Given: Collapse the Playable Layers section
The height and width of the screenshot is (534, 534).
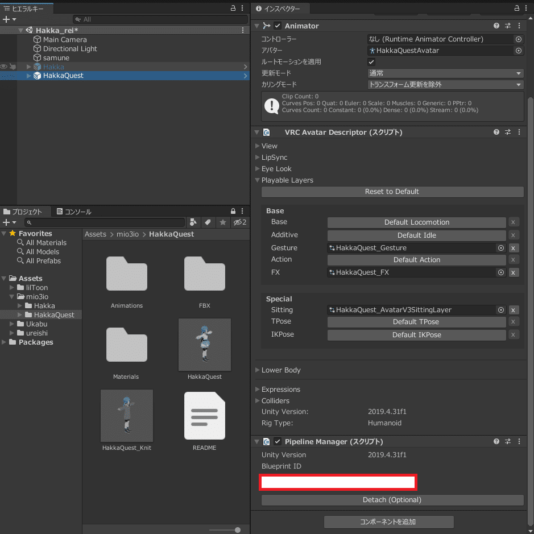Looking at the screenshot, I should coord(258,180).
